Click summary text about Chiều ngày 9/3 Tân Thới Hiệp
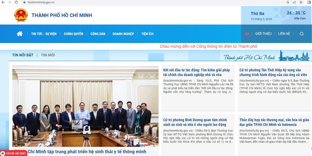The image size is (312, 156). point(274,86)
